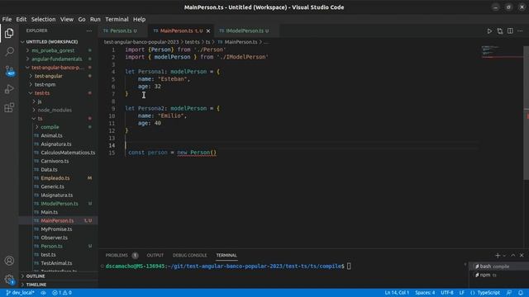Run the current TypeScript file
This screenshot has width=529, height=297.
489,31
